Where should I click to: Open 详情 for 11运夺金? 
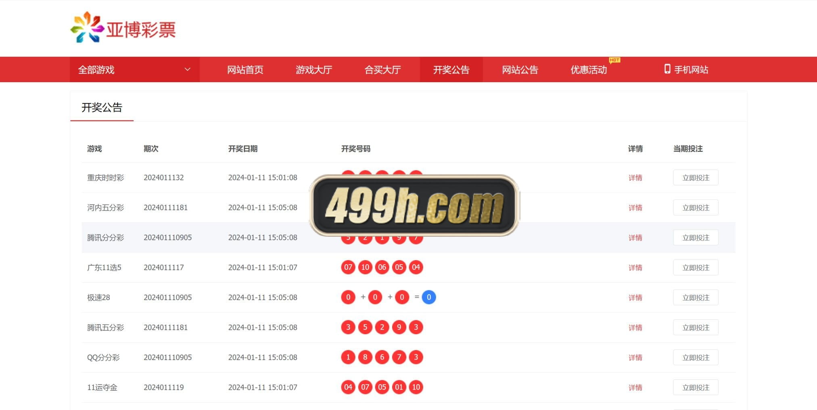pos(635,387)
